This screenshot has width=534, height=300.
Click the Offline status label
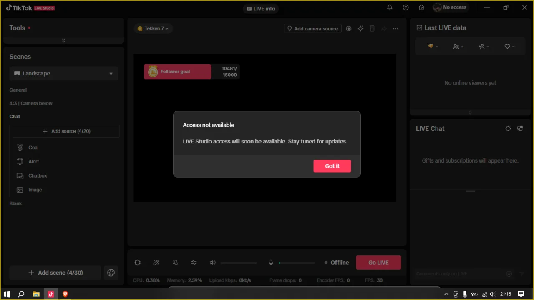click(340, 262)
